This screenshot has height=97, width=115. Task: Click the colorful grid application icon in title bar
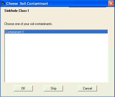click(3, 3)
